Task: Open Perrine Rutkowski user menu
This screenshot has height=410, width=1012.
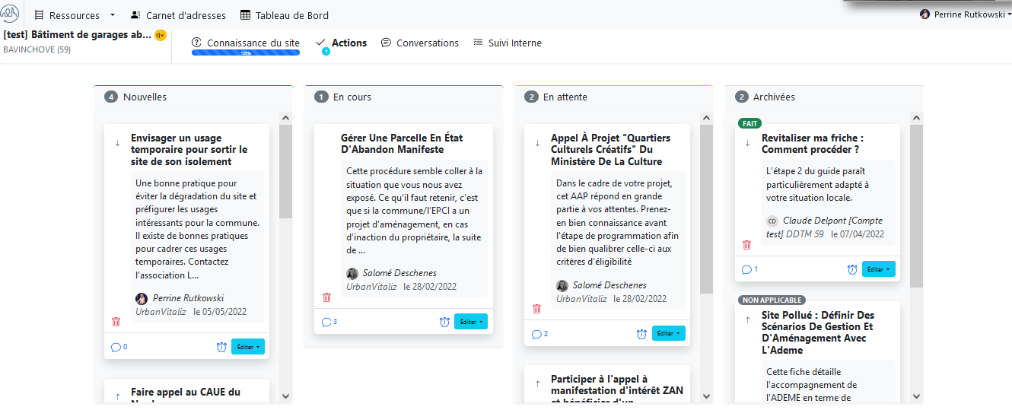Action: (965, 14)
